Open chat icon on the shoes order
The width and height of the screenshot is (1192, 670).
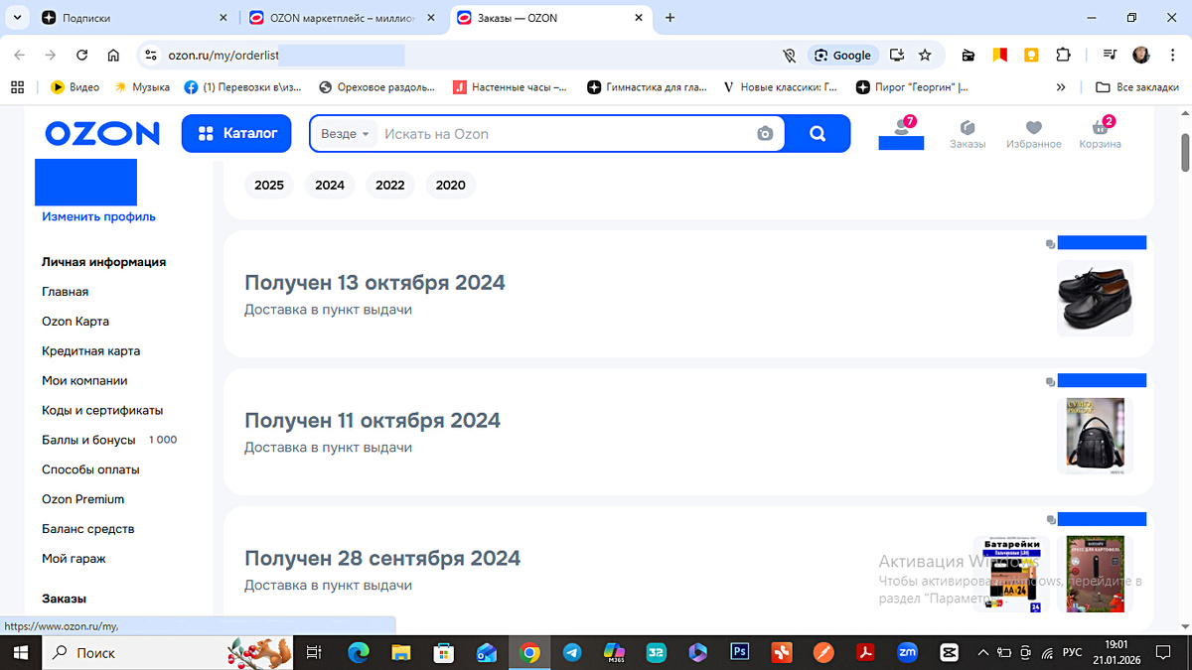[1052, 242]
